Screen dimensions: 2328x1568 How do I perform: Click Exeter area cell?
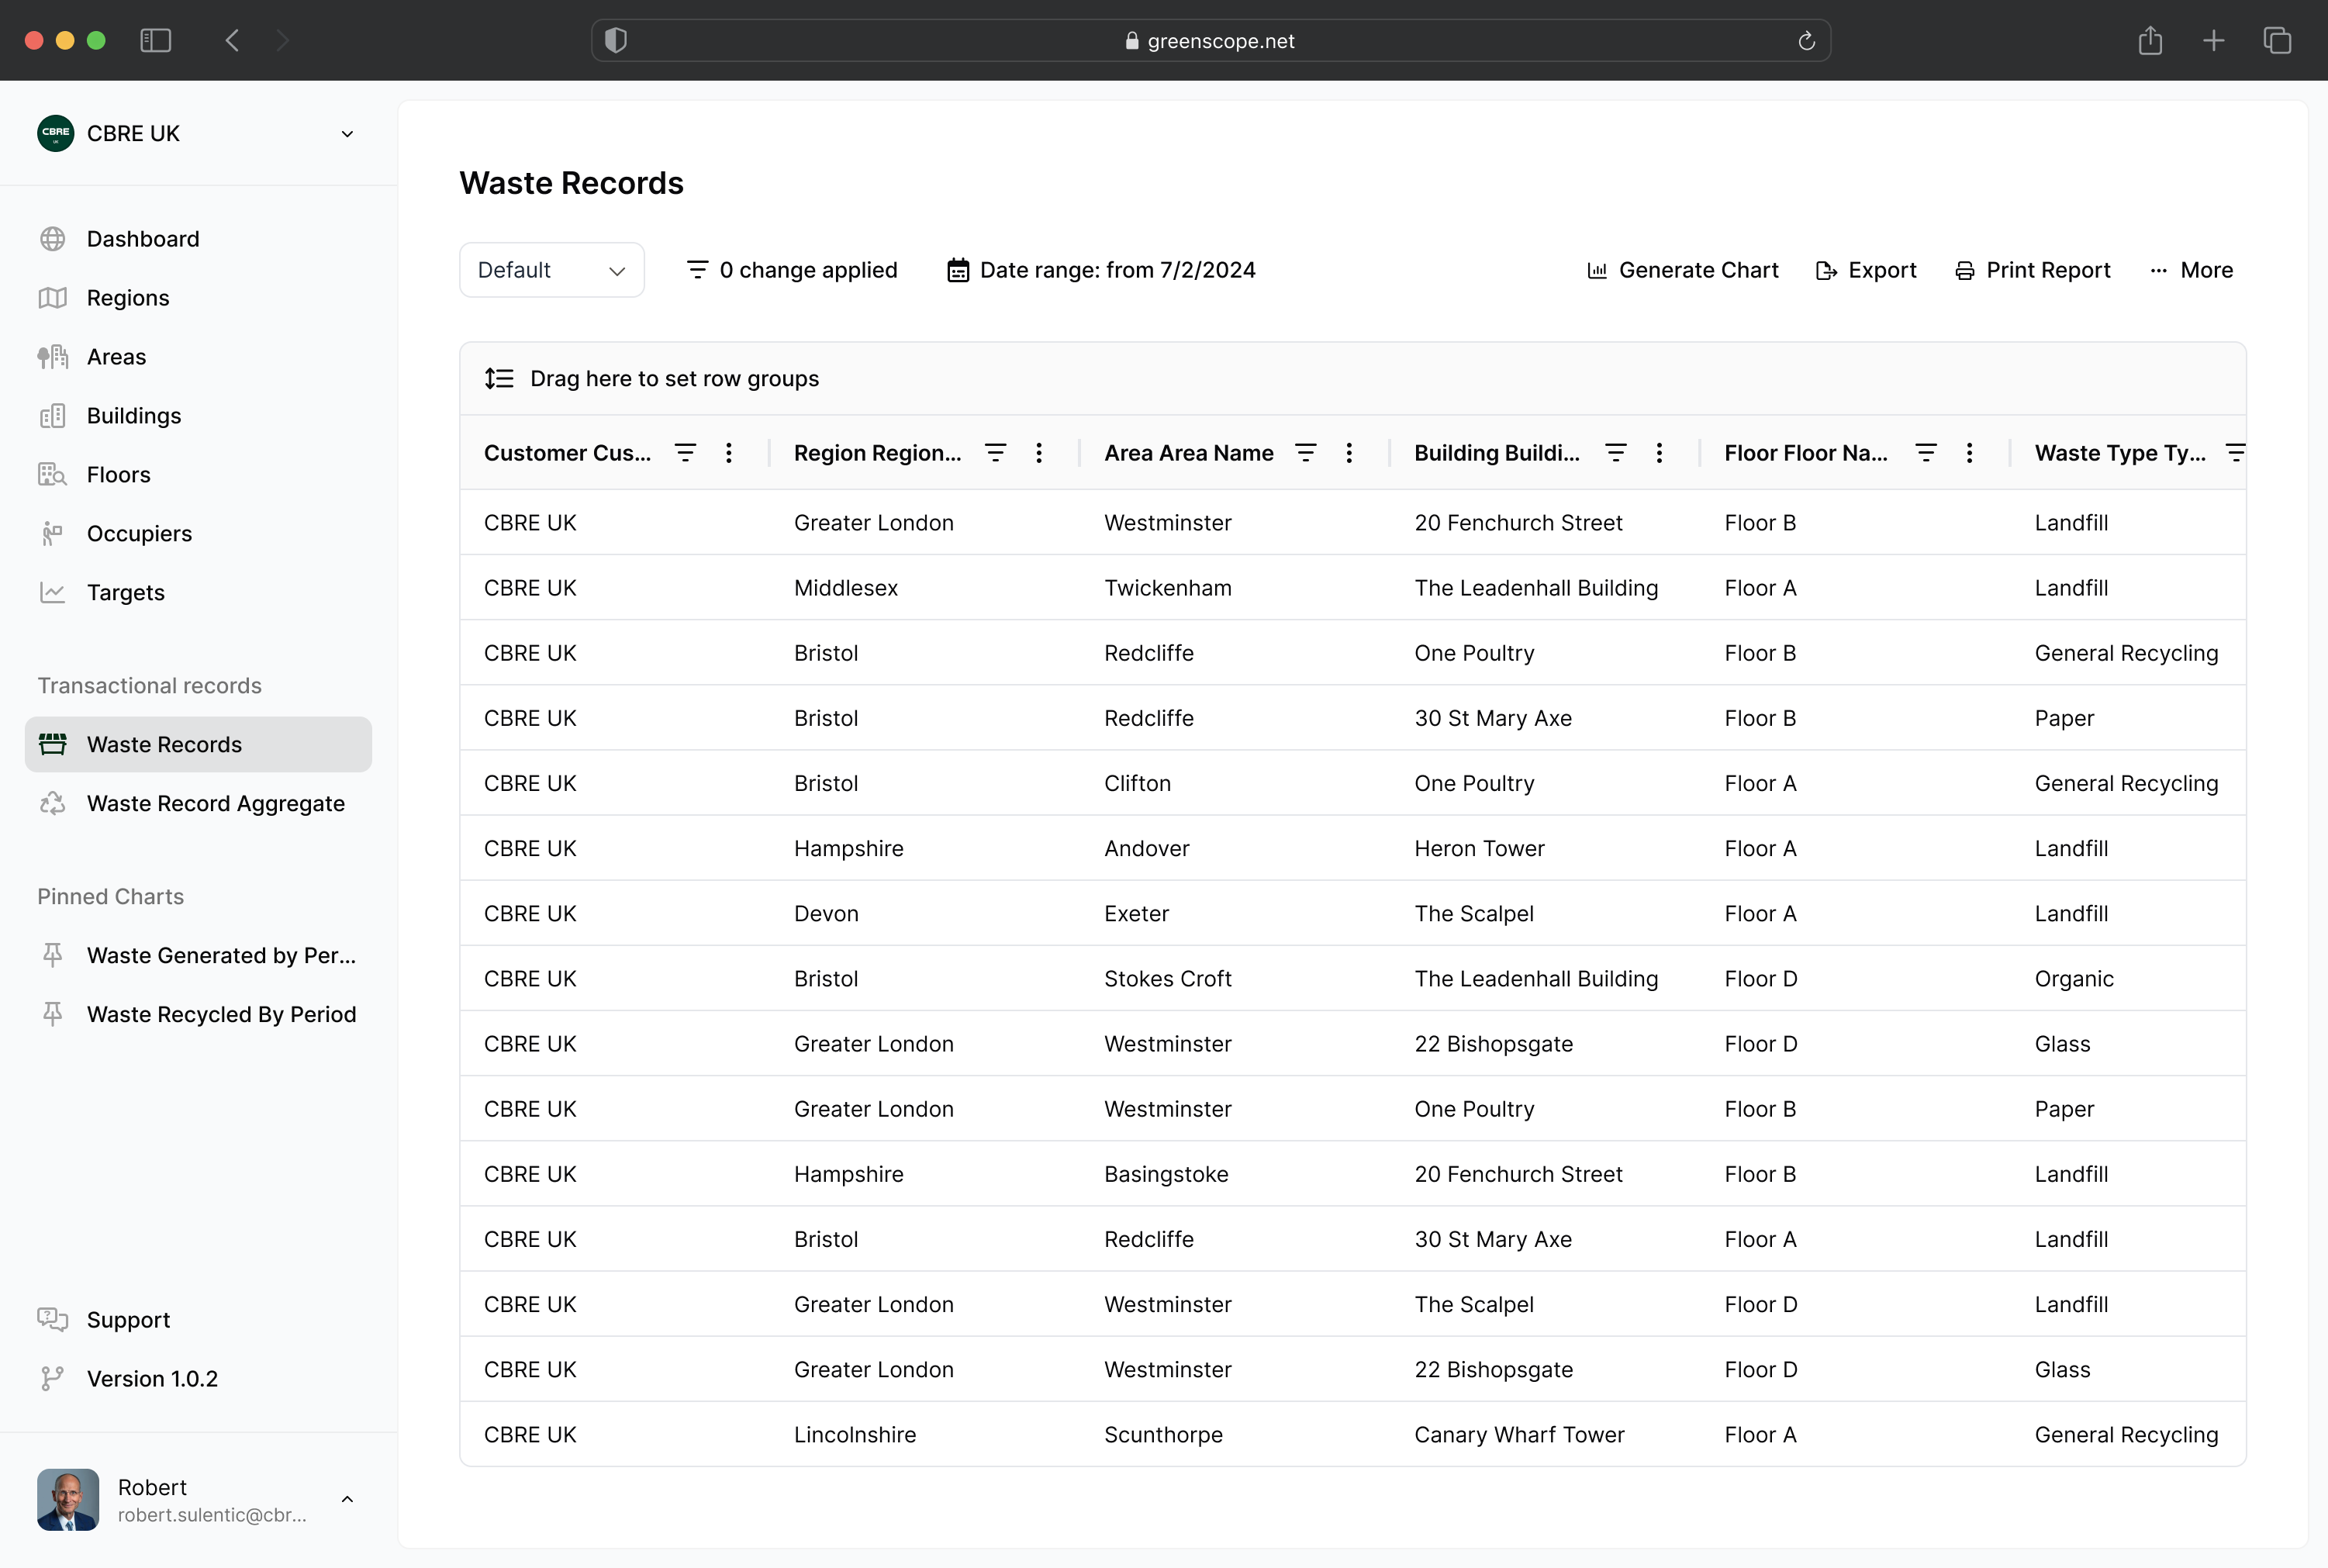click(x=1136, y=914)
